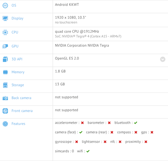The image size is (168, 161).
Task: Click the Front camera lens icon
Action: coord(5,111)
